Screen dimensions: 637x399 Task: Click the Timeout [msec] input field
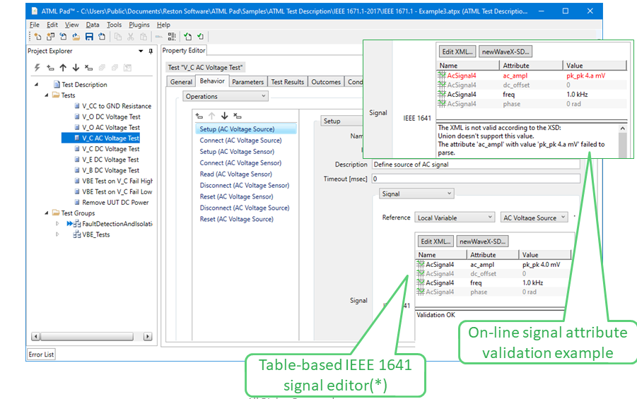point(476,179)
